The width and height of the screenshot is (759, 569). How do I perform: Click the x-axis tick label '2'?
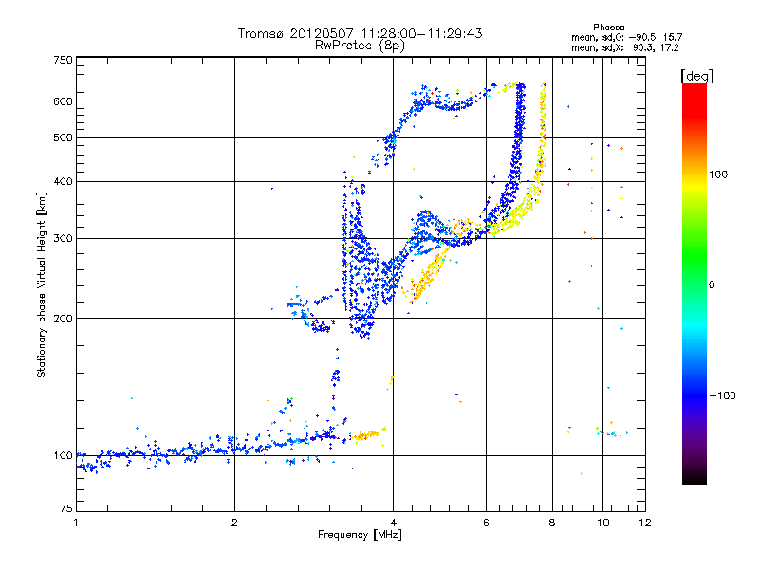pos(234,523)
